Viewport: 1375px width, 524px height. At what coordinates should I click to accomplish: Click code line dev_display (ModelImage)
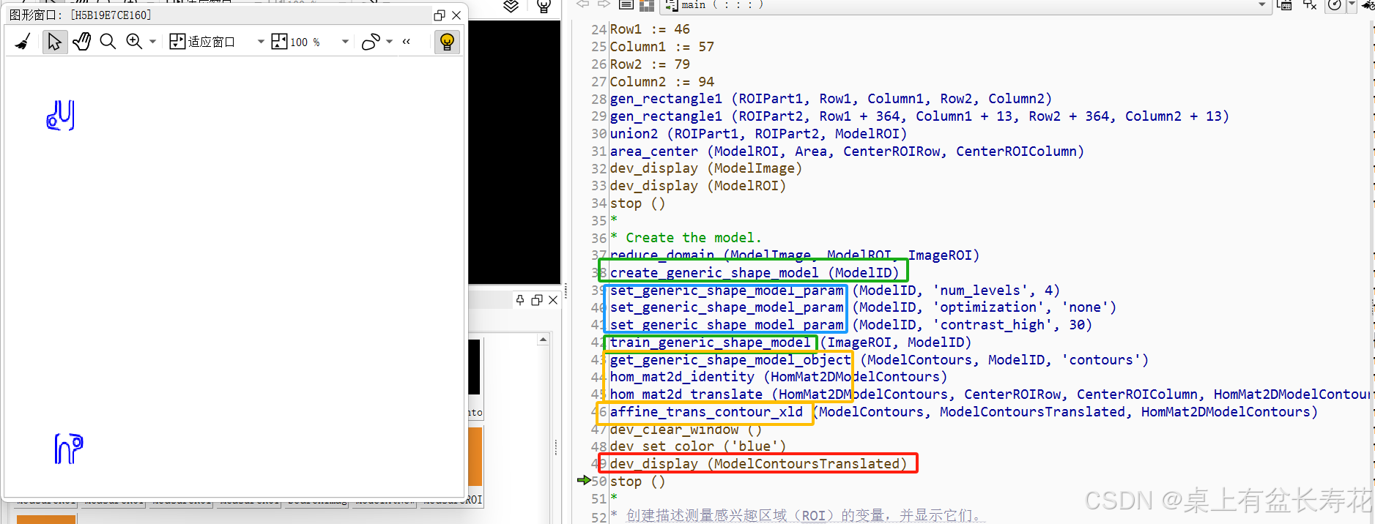(706, 168)
